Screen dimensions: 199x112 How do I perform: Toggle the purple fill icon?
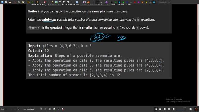(106, 2)
